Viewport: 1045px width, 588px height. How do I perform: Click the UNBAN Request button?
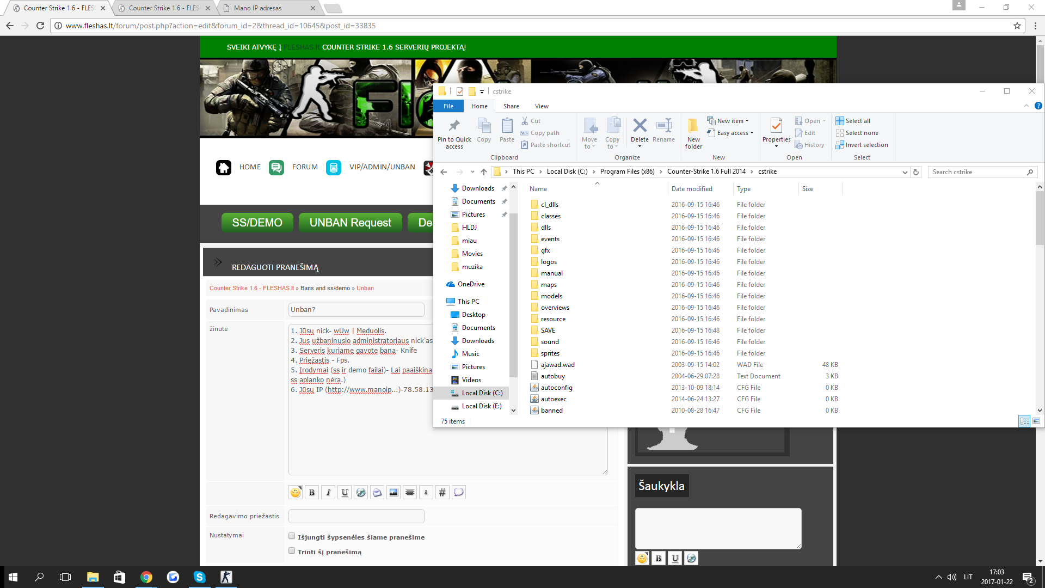pos(350,223)
